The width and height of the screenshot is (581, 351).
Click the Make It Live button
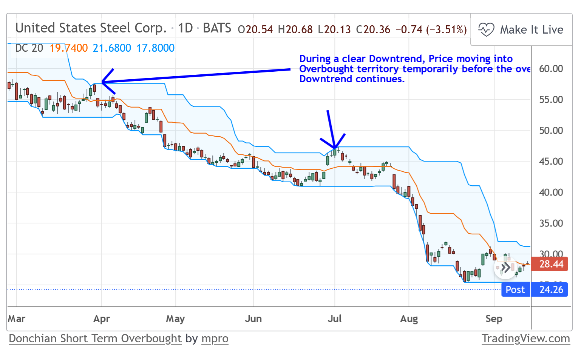click(x=521, y=29)
